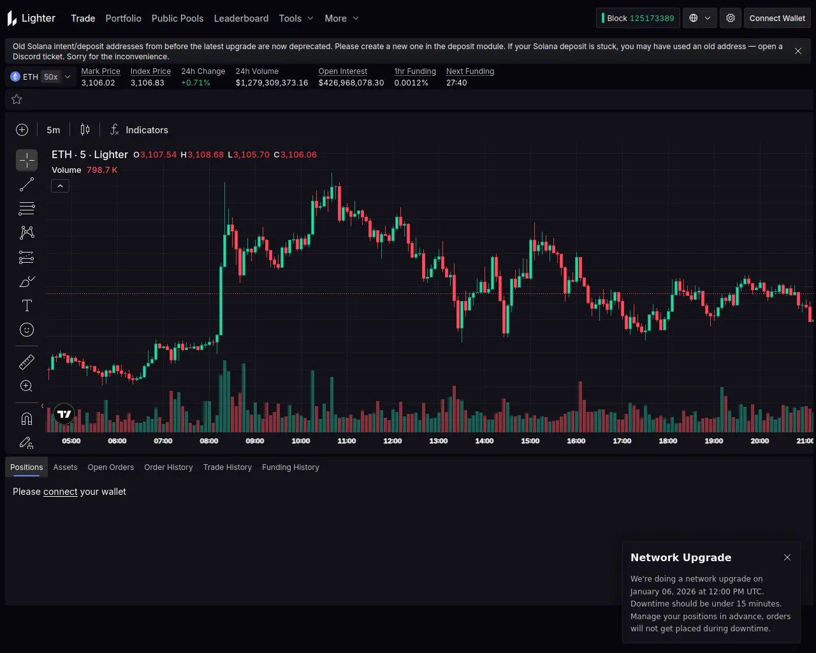The image size is (816, 653).
Task: Dismiss the Solana deposit notice banner
Action: [798, 51]
